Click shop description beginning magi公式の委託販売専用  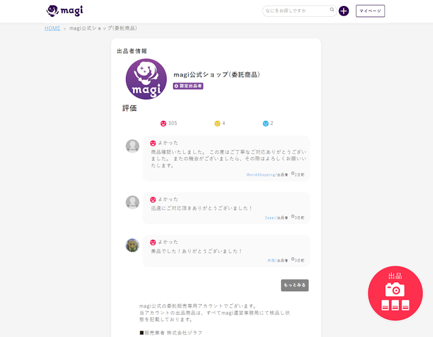pyautogui.click(x=214, y=313)
